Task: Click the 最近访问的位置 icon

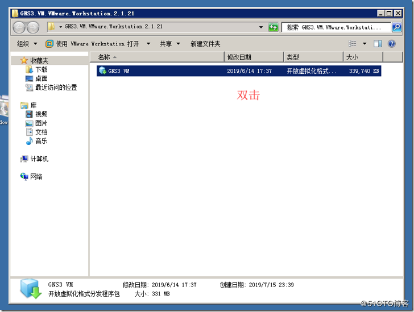Action: (x=29, y=88)
